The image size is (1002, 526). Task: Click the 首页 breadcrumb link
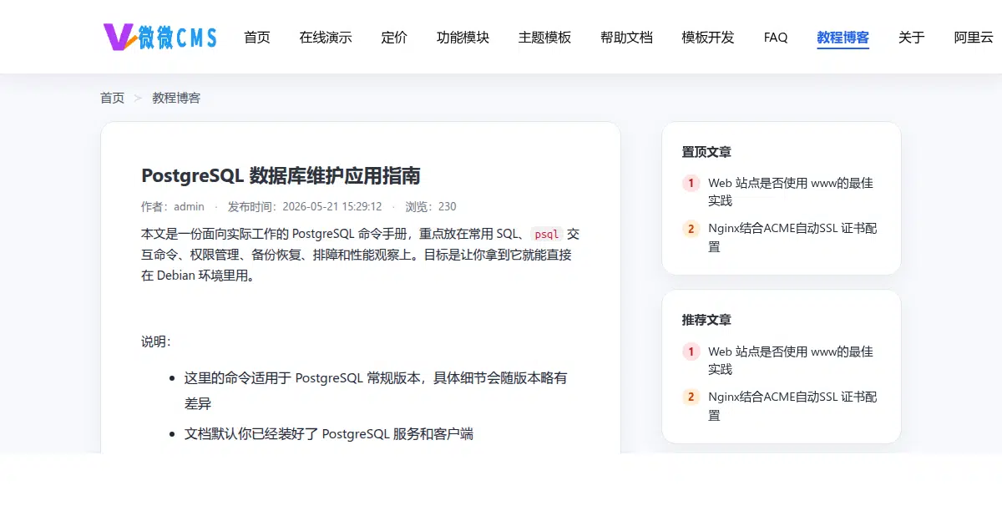click(x=112, y=98)
